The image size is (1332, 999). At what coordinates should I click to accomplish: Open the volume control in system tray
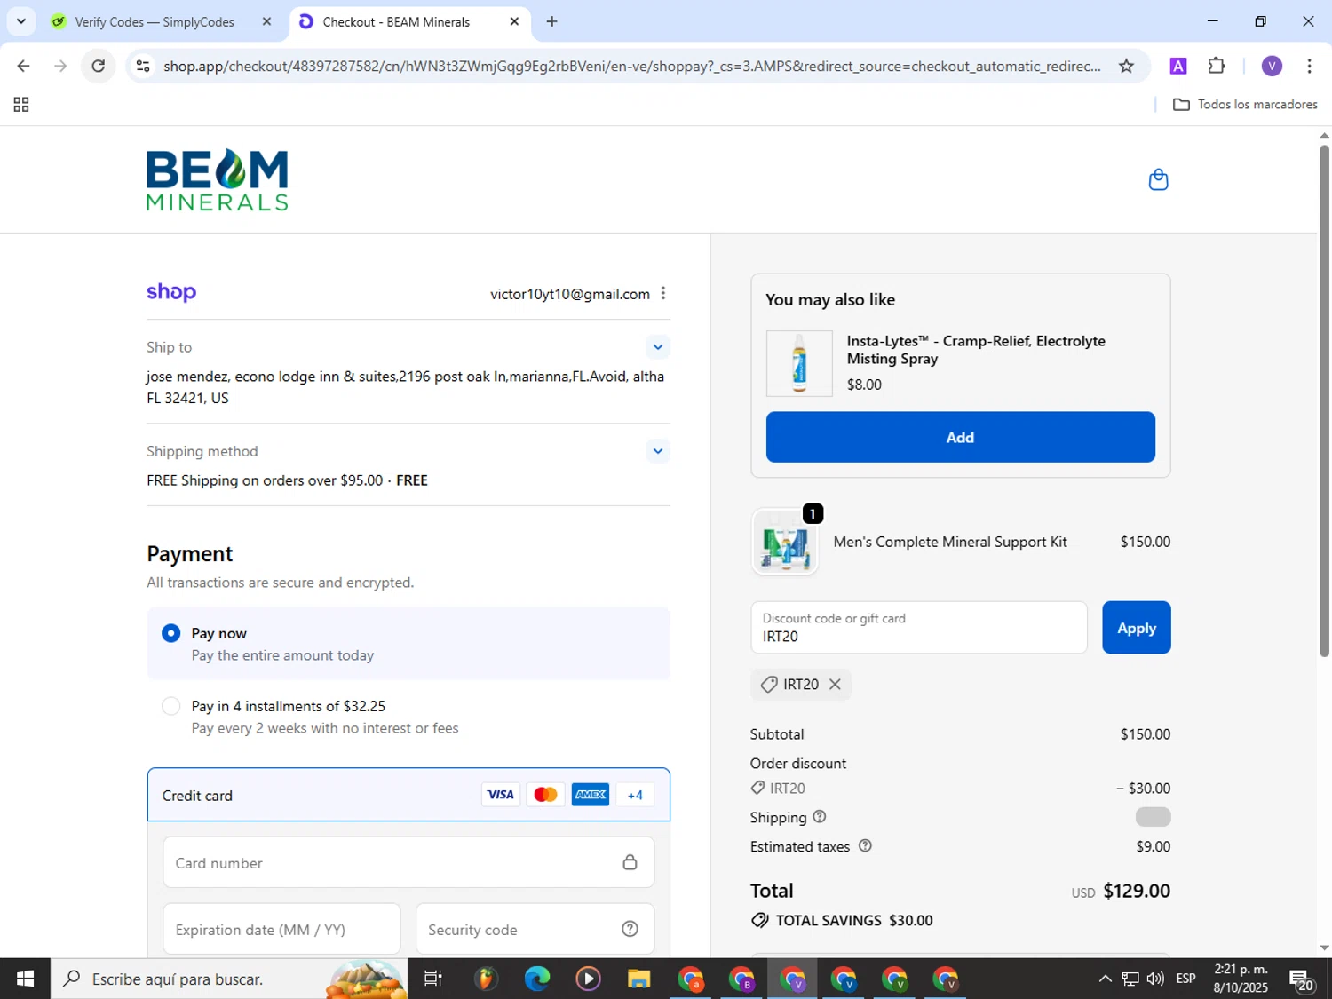(1155, 979)
